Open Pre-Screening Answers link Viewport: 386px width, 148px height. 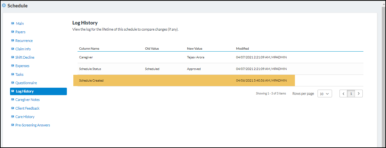click(33, 125)
